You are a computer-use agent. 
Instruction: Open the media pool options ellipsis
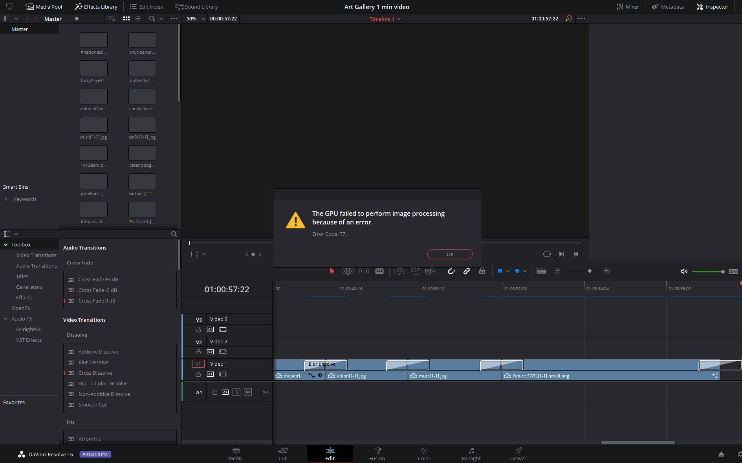coord(174,19)
